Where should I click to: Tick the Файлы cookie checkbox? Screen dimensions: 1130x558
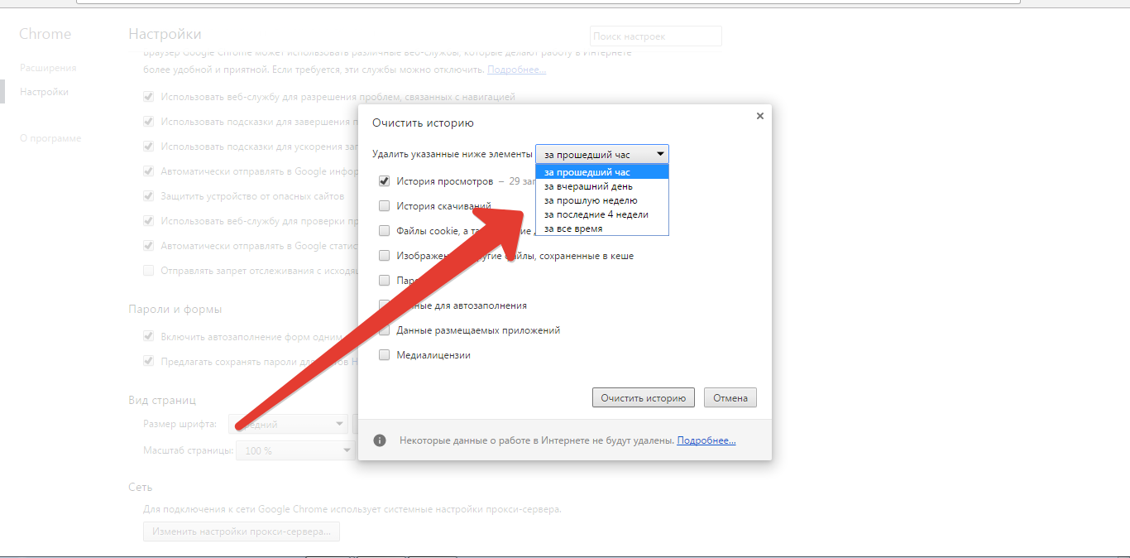[x=384, y=231]
